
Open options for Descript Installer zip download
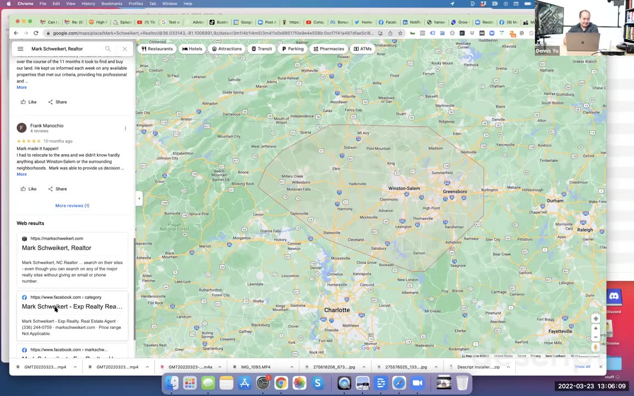(509, 367)
